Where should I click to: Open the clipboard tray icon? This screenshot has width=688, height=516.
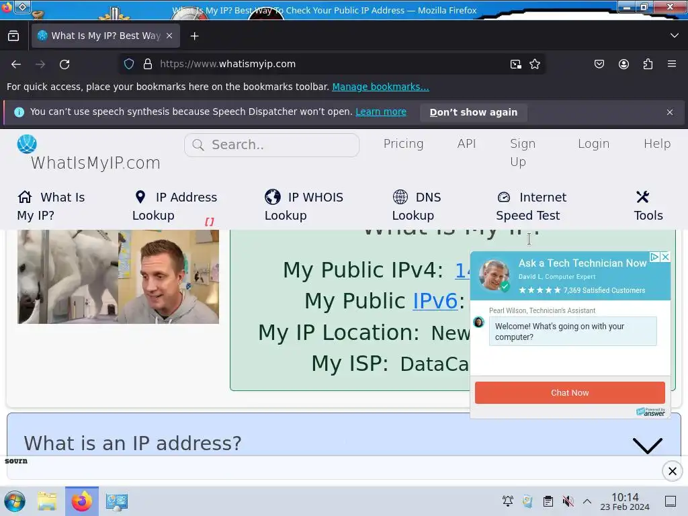(548, 501)
